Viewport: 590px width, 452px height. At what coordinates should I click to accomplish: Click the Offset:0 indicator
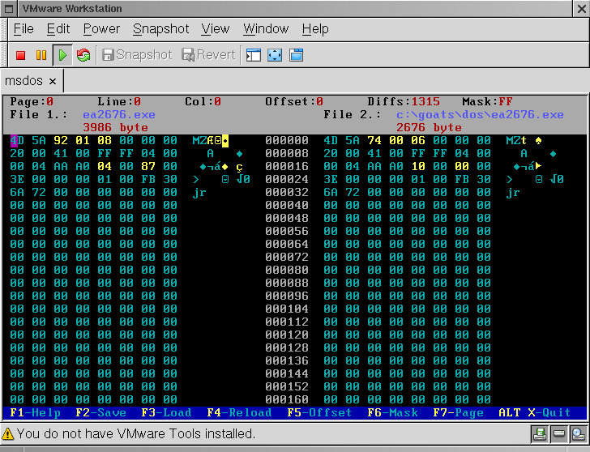tap(294, 101)
